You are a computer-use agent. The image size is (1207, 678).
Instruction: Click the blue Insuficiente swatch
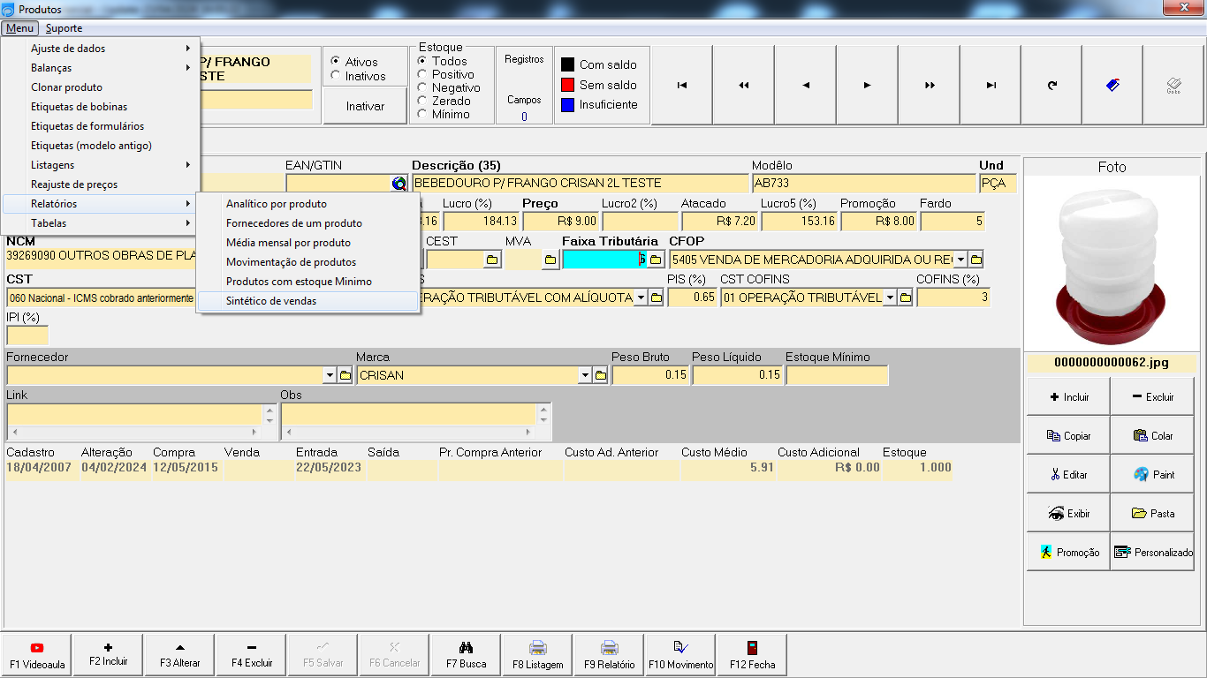coord(568,104)
